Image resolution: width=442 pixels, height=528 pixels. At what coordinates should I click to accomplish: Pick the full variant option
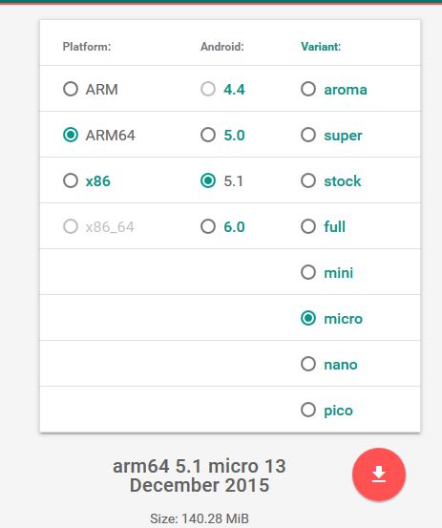tap(308, 226)
